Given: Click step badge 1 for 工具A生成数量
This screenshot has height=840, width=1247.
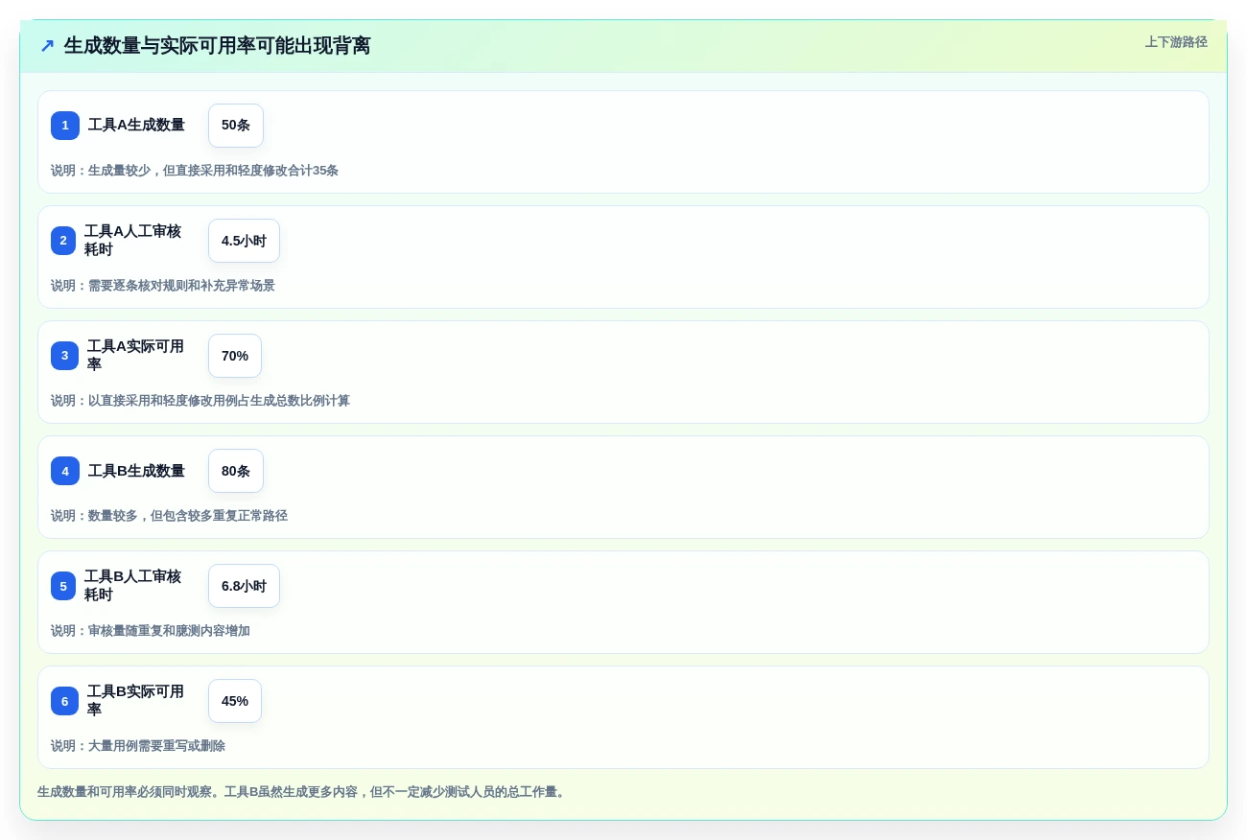Looking at the screenshot, I should point(65,126).
